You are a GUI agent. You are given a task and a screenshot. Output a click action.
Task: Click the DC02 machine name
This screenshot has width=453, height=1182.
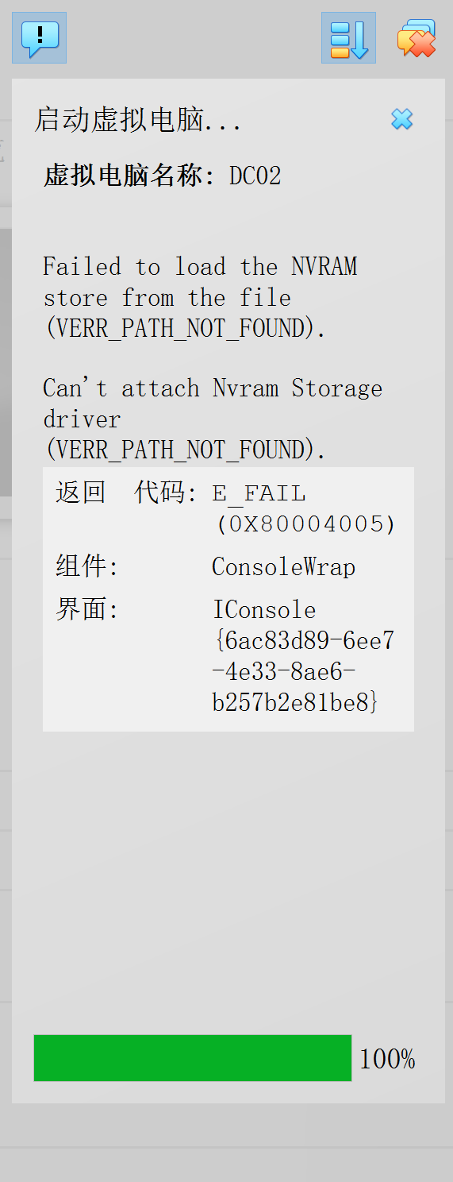click(x=255, y=175)
